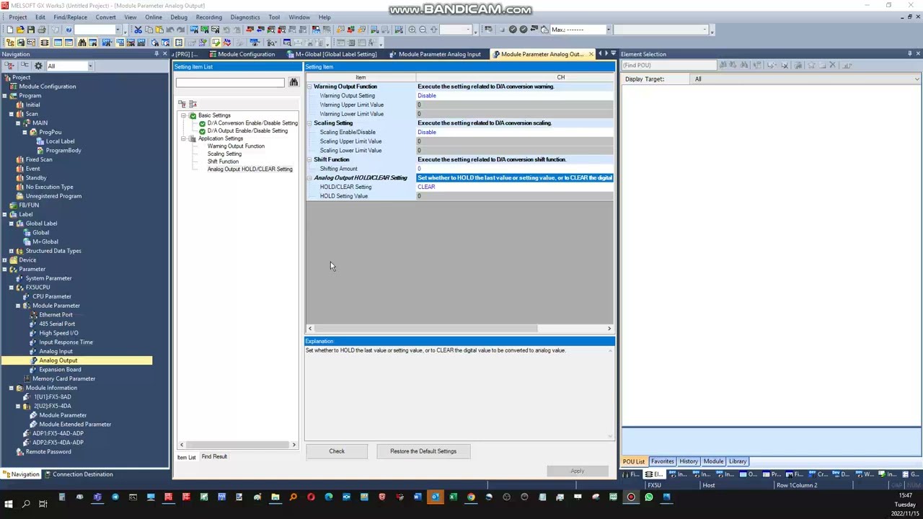Image resolution: width=923 pixels, height=519 pixels.
Task: Switch to Connection Destination tab
Action: 79,474
